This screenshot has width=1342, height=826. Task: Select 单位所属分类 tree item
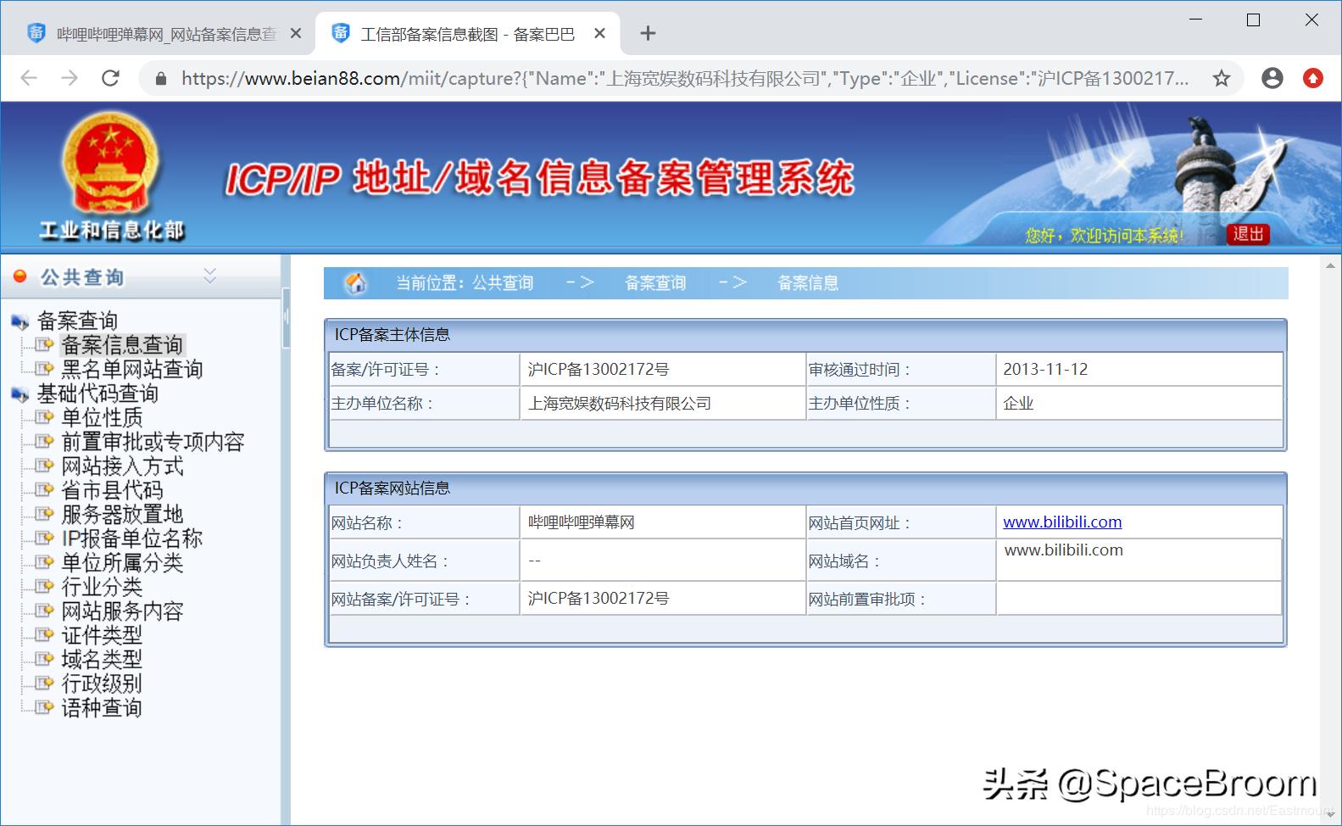point(122,562)
